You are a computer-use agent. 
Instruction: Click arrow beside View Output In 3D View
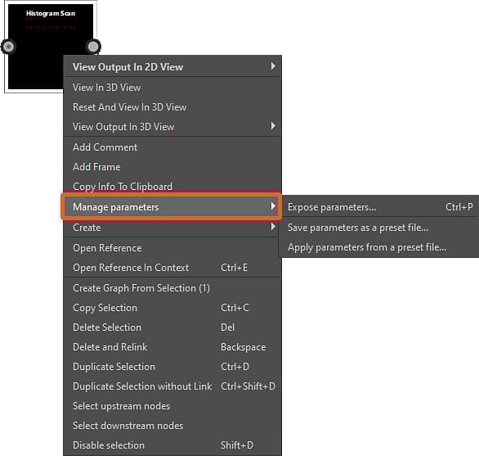click(x=273, y=126)
